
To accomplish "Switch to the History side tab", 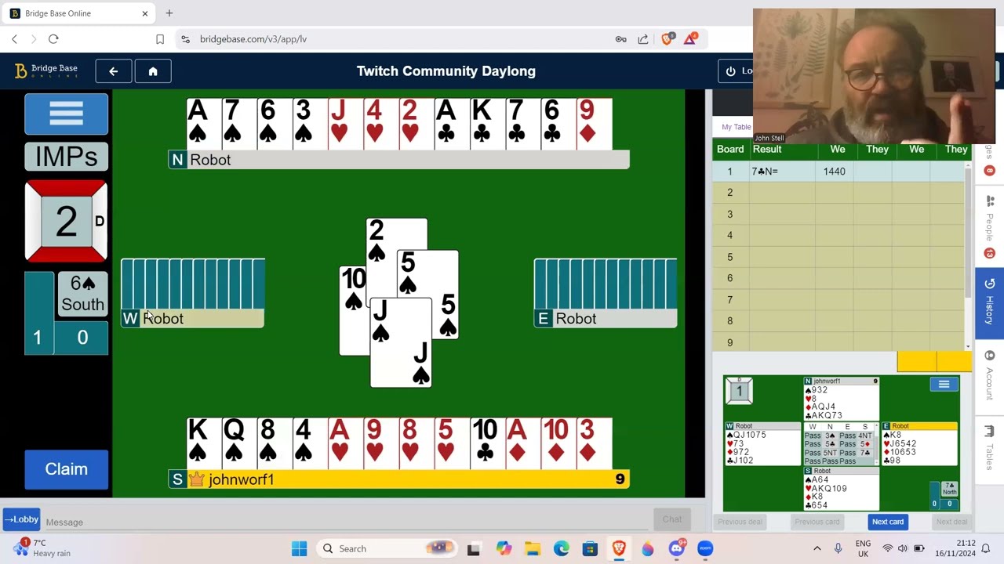I will coord(989,304).
